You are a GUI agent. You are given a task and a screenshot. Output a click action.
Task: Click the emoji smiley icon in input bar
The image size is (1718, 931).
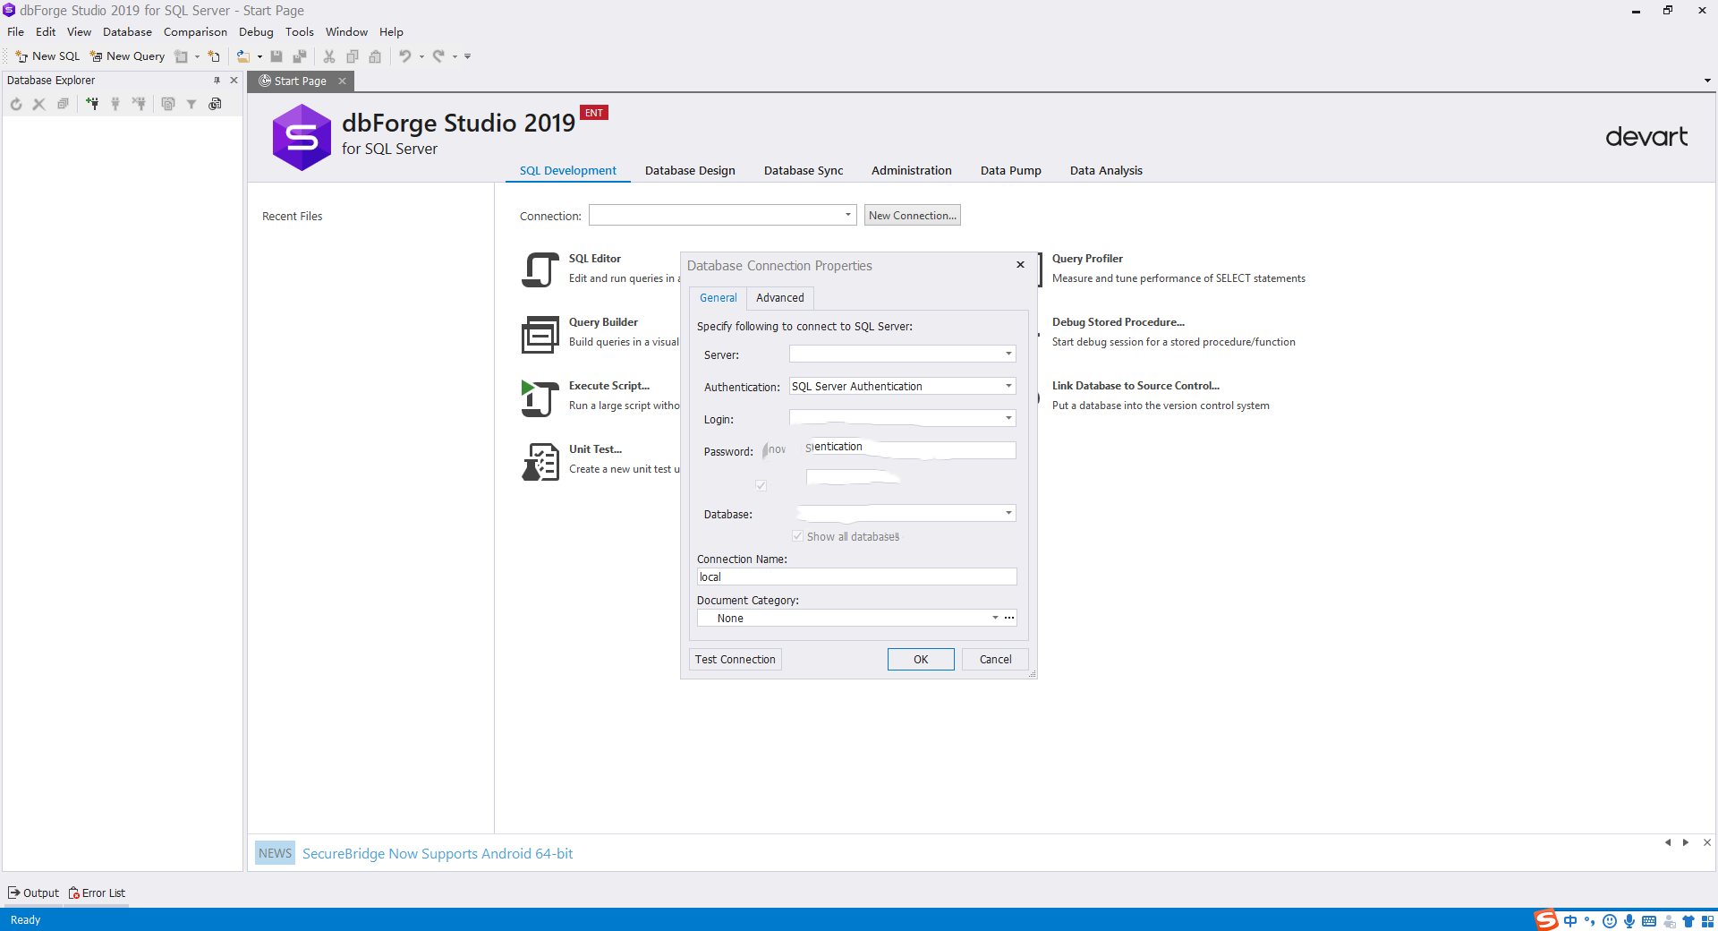coord(1610,921)
